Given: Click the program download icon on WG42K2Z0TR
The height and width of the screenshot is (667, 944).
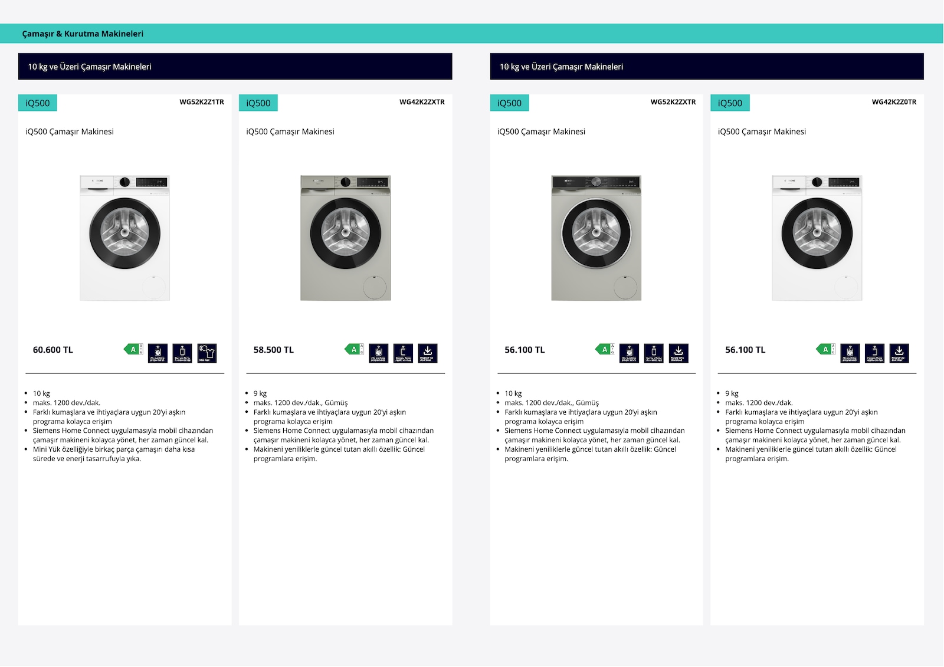Looking at the screenshot, I should click(x=899, y=353).
